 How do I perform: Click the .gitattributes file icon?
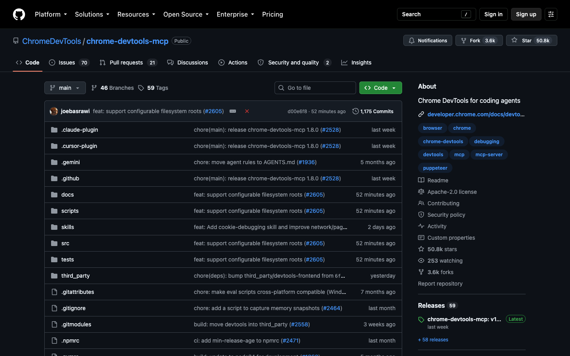(x=54, y=292)
